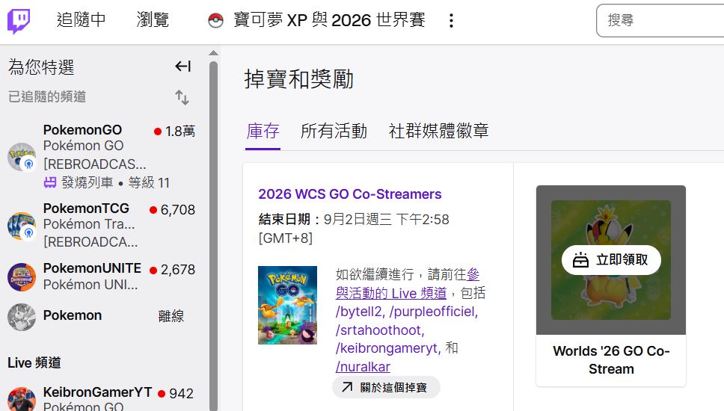Open the 瀏覽 browse page

pyautogui.click(x=153, y=20)
